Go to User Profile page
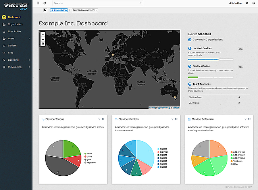Image resolution: width=258 pixels, height=190 pixels. point(14,31)
